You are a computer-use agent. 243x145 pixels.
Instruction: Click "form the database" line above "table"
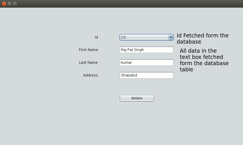pos(204,63)
